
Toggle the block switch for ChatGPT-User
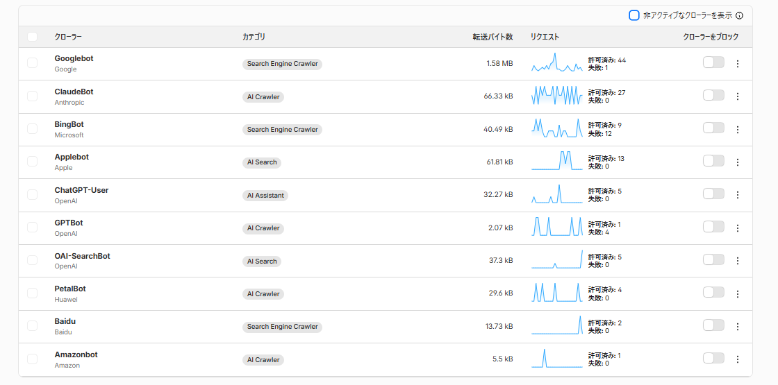(713, 194)
